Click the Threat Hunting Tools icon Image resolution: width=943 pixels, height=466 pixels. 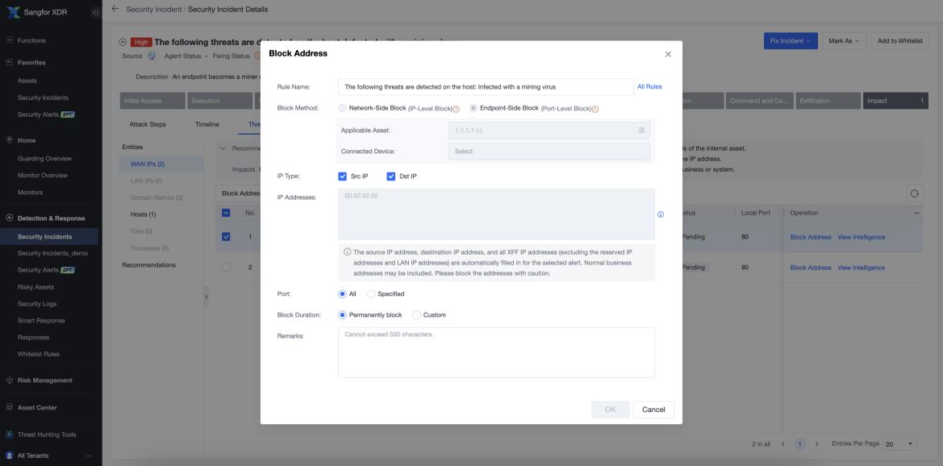pyautogui.click(x=9, y=434)
